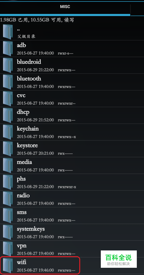Open the phs folder
This screenshot has height=275, width=144.
(x=72, y=182)
